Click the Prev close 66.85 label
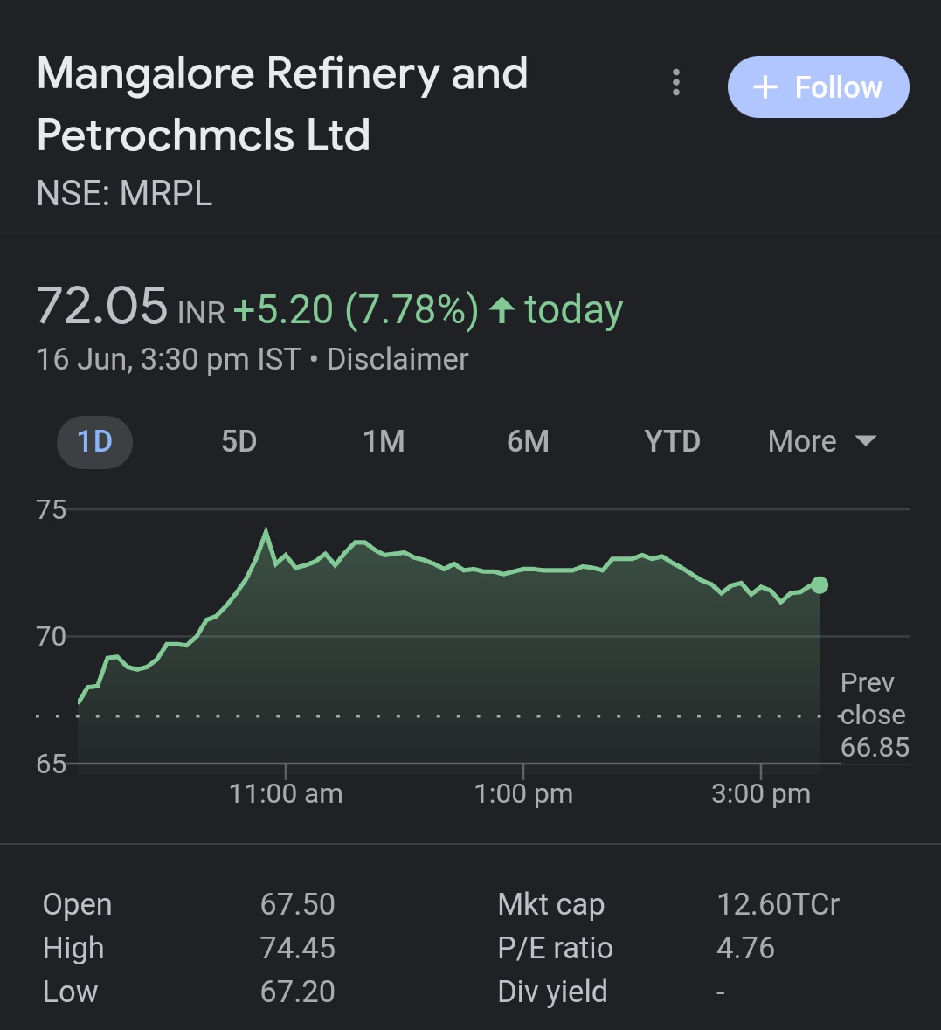The image size is (941, 1030). (x=874, y=715)
